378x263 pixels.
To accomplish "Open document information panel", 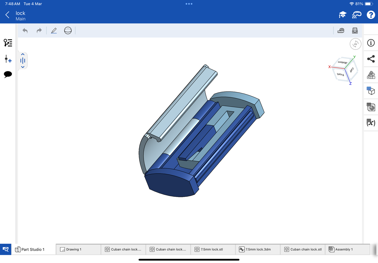I will [371, 43].
